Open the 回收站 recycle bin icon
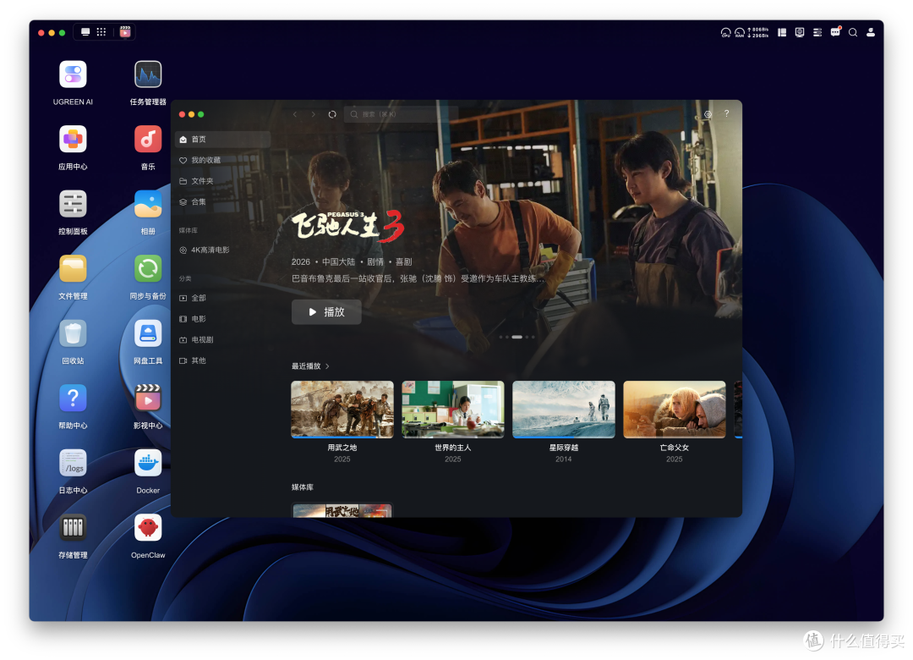Screen dimensions: 913x660 [x=73, y=333]
